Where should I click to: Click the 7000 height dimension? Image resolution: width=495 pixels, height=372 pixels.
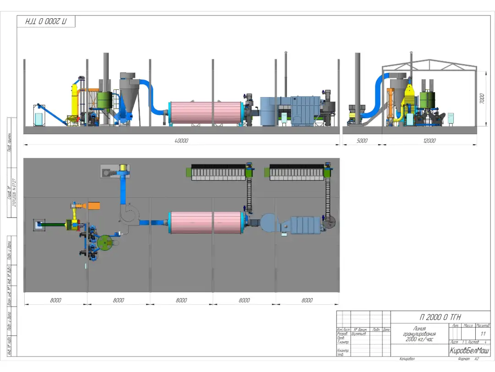click(x=482, y=98)
